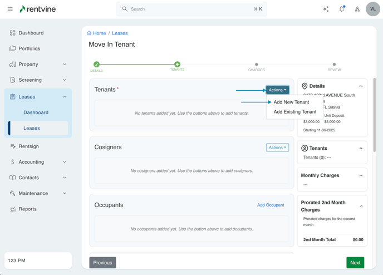Screen dimensions: 383x275
Task: Open Dashboard from the sidebar
Action: 31,33
